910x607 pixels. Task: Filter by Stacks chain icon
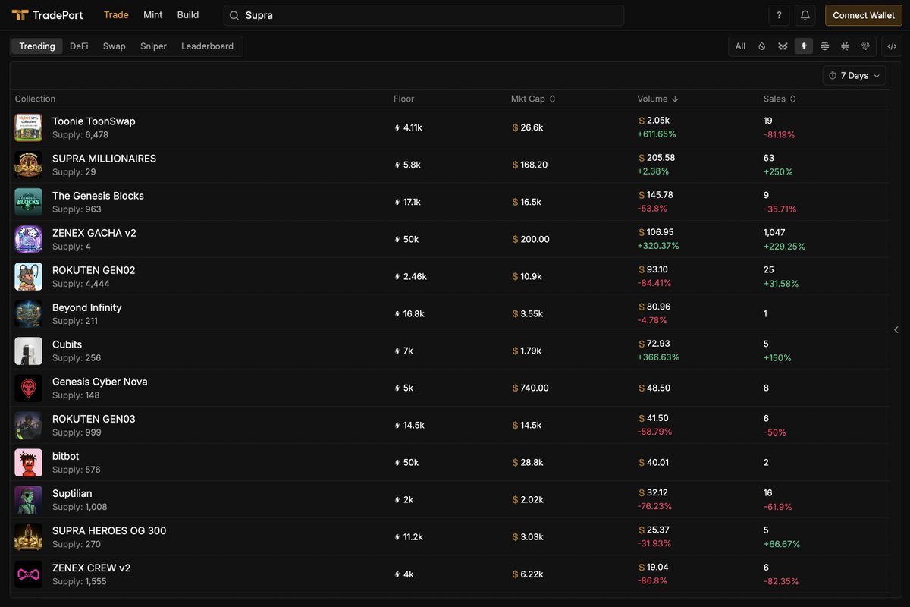coord(845,46)
